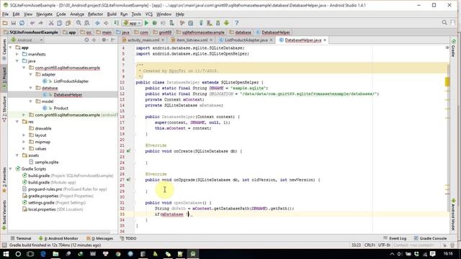461x259 pixels.
Task: Click the Debug app bug icon
Action: (x=154, y=23)
